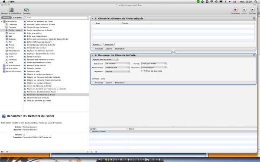Click the Arrêter stop button
This screenshot has height=162, width=260.
pyautogui.click(x=244, y=10)
